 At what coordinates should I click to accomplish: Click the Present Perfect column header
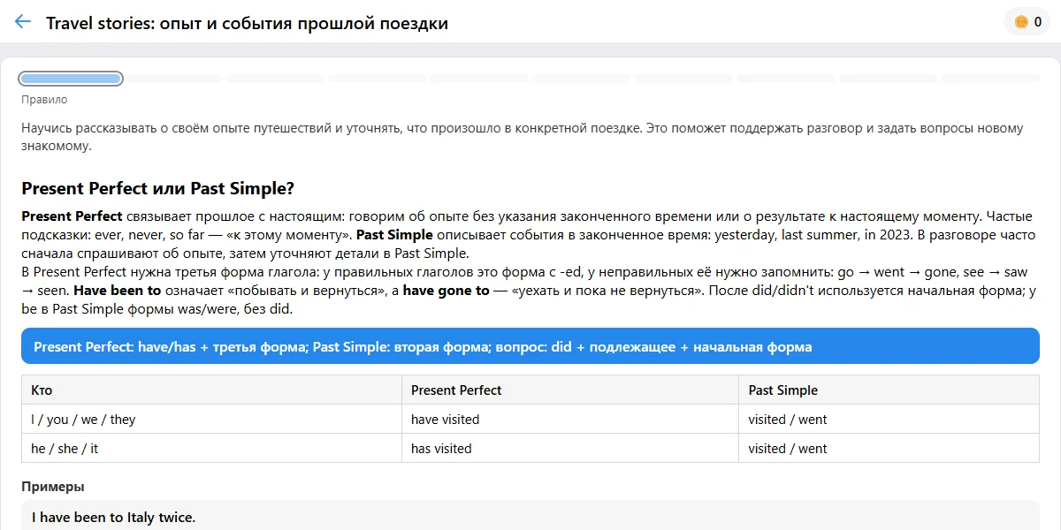pos(570,390)
